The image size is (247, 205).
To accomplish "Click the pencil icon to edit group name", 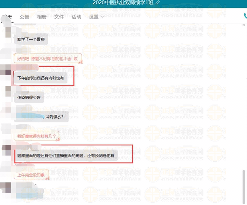I will (158, 2).
